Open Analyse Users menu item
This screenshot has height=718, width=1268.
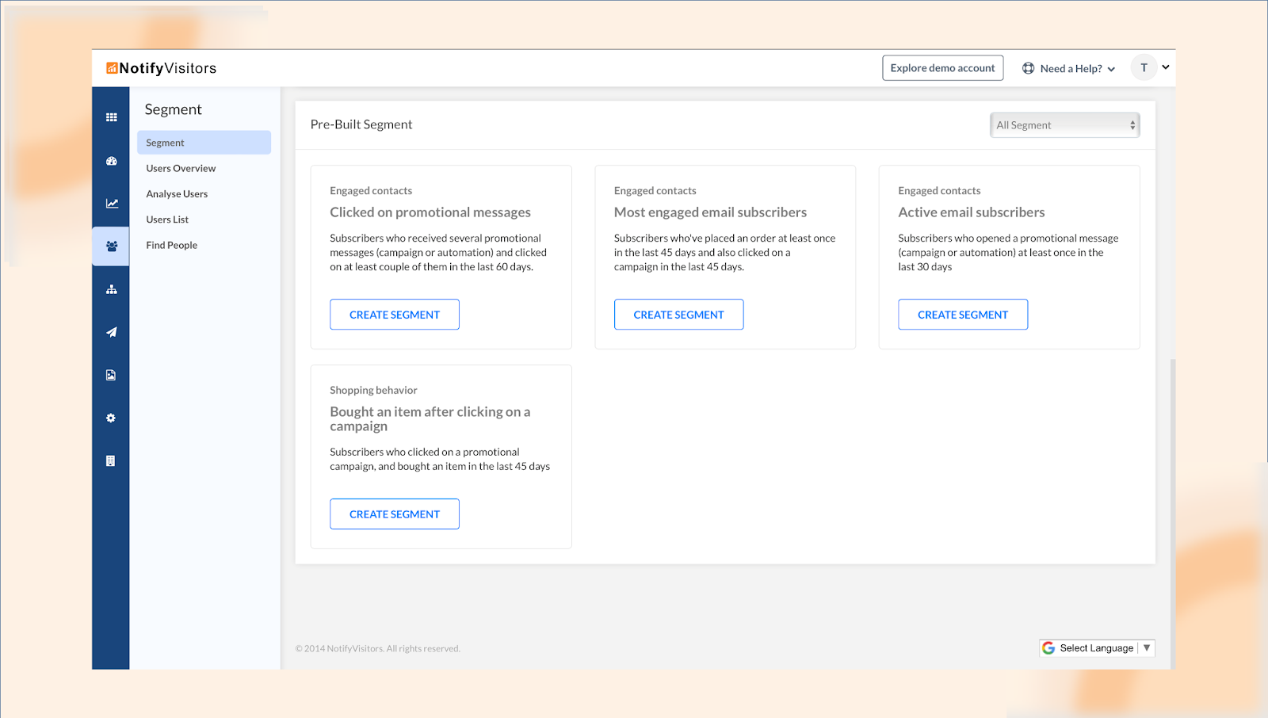click(177, 194)
